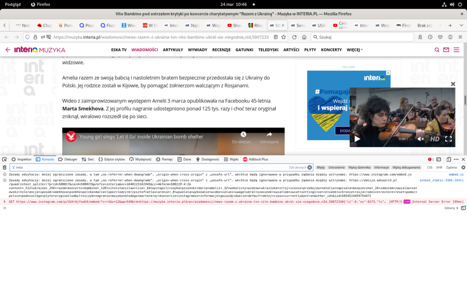Image resolution: width=467 pixels, height=292 pixels.
Task: Expand the WIĘCEJ navigation dropdown
Action: (355, 50)
